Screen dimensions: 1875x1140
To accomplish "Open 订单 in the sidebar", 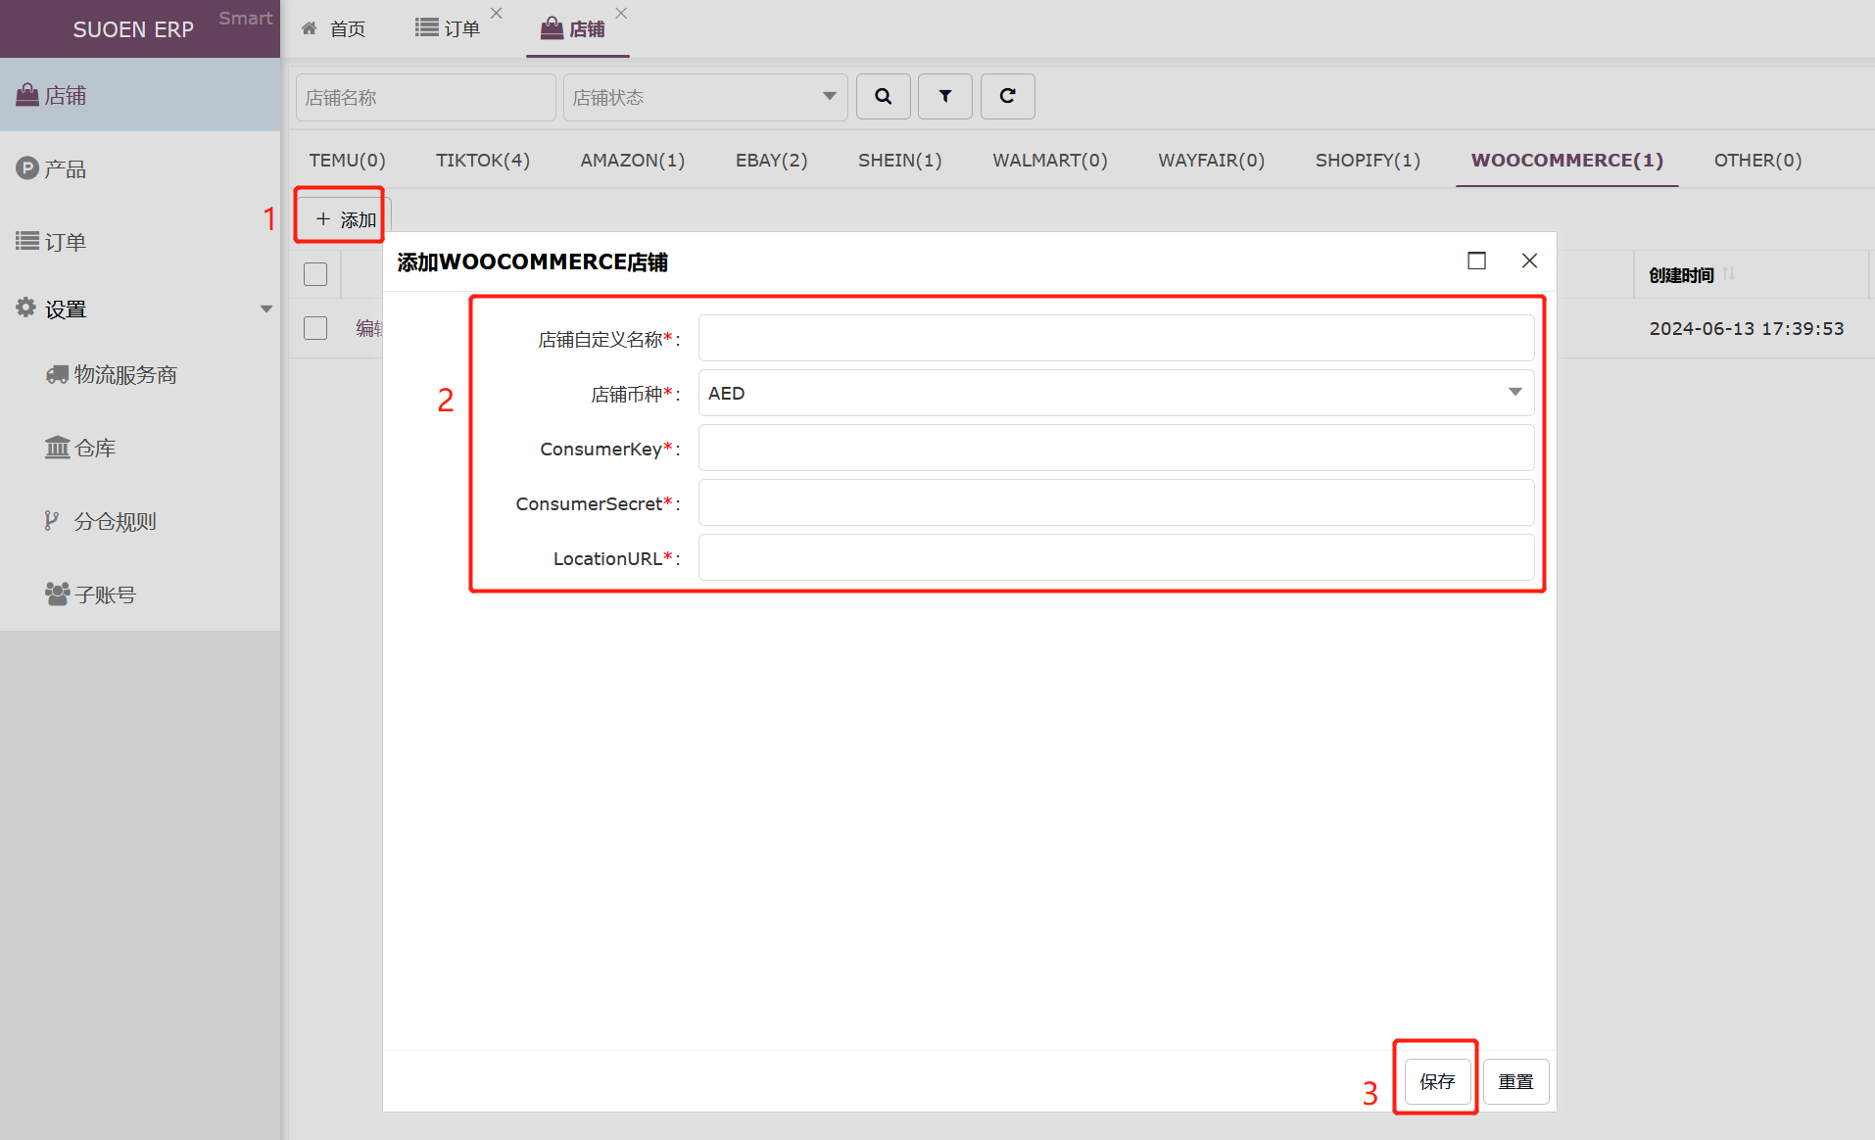I will 140,241.
